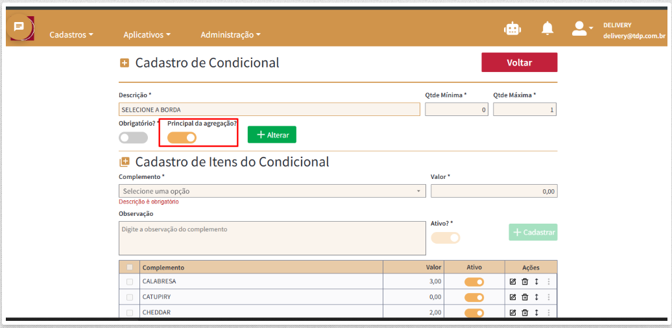This screenshot has height=328, width=672.
Task: Toggle Ativo switch for CATUPIRY
Action: pos(474,297)
